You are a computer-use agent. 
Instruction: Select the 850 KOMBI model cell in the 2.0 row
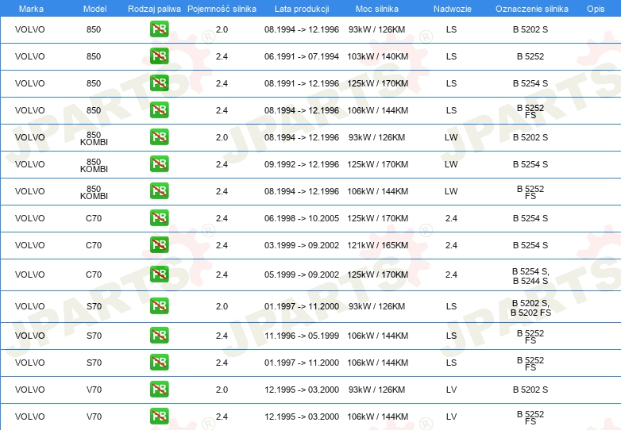pos(94,138)
